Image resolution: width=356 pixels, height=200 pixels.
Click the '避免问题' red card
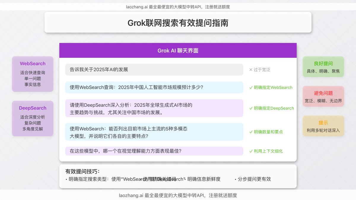tap(323, 96)
